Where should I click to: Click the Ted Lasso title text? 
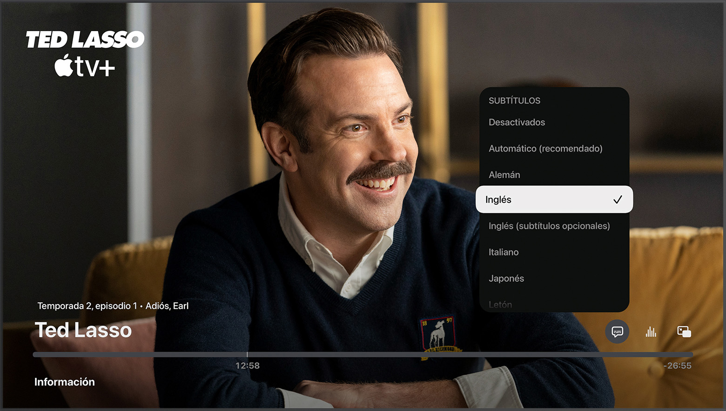click(83, 330)
